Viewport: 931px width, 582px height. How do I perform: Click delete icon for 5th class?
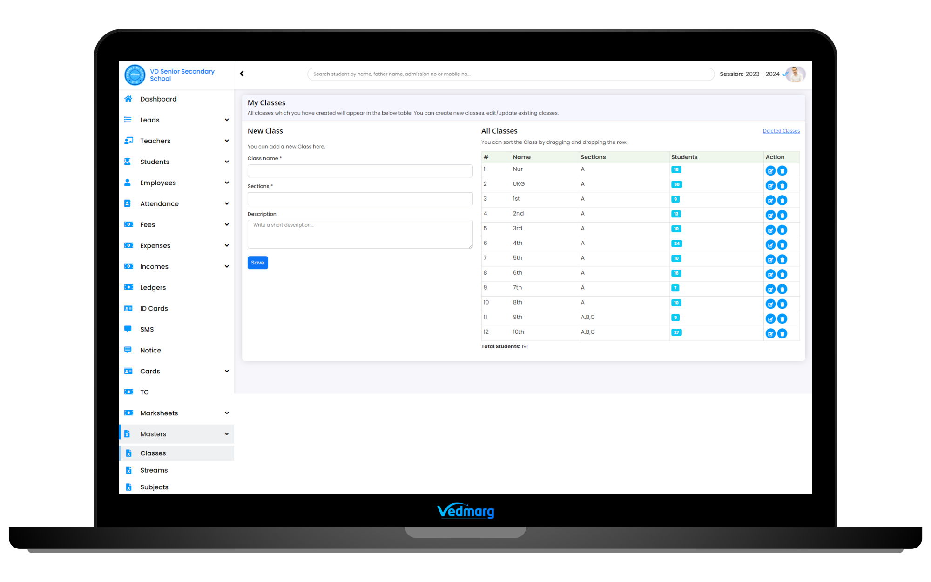click(x=782, y=260)
